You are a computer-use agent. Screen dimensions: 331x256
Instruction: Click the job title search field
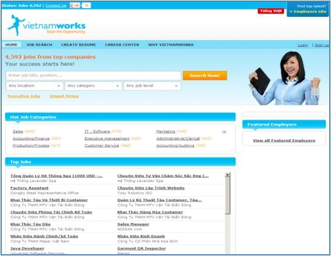point(94,76)
